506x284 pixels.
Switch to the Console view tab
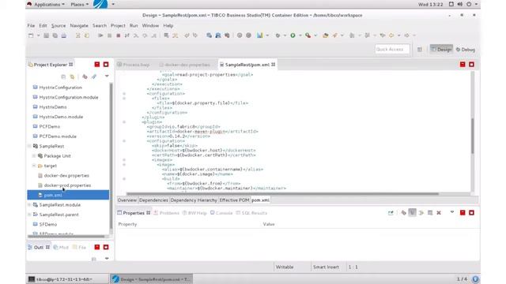point(221,213)
